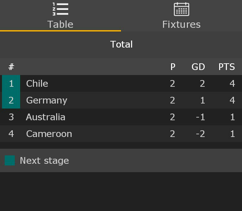Click the Next stage legend label
Image resolution: width=242 pixels, height=211 pixels.
click(44, 160)
